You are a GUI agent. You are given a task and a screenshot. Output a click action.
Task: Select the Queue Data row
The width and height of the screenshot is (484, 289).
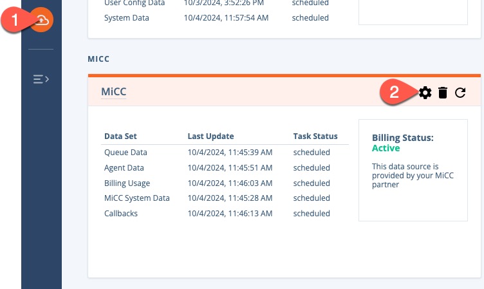225,152
